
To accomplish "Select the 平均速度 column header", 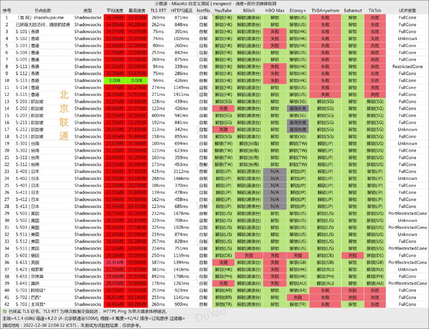I will [x=115, y=11].
